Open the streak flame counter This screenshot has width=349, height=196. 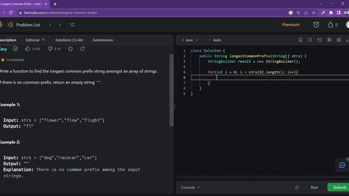[333, 25]
